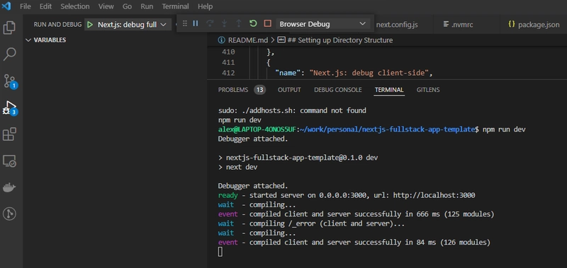Open the GitLens activity bar icon

click(x=9, y=214)
